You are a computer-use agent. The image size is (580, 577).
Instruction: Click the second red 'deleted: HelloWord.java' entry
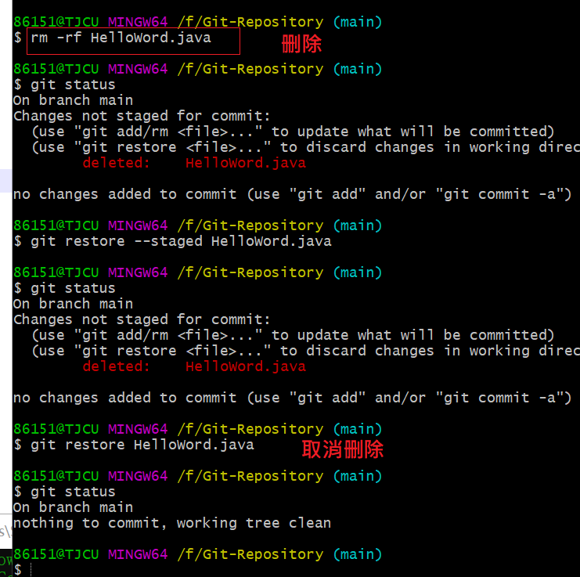pos(193,366)
